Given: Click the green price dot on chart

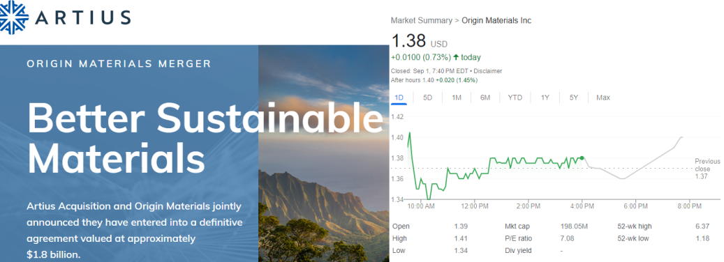Looking at the screenshot, I should point(582,158).
